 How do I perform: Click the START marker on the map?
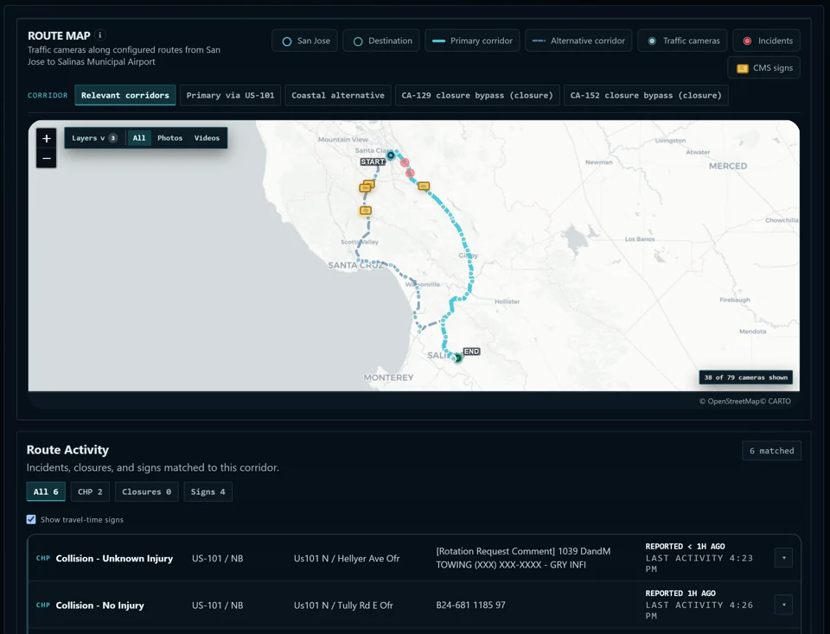coord(373,162)
